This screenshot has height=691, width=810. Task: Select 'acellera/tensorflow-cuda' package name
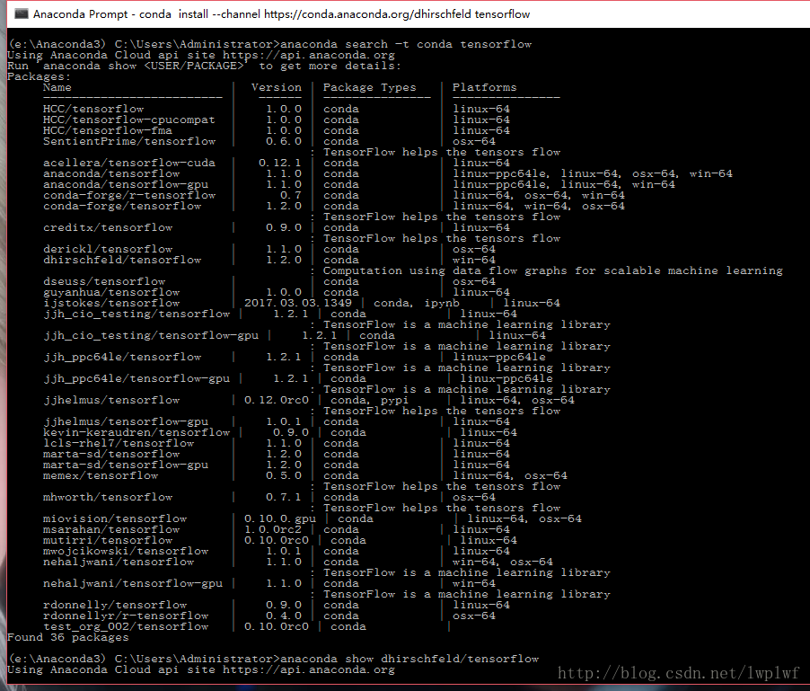pos(129,163)
